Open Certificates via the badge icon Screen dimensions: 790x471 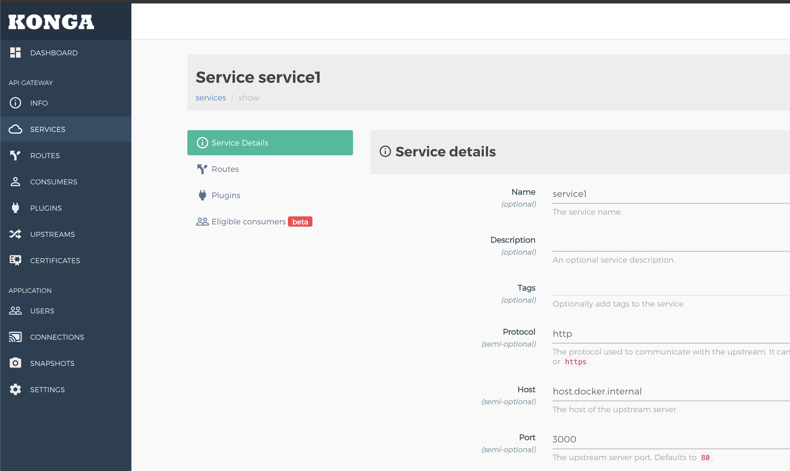(x=15, y=260)
